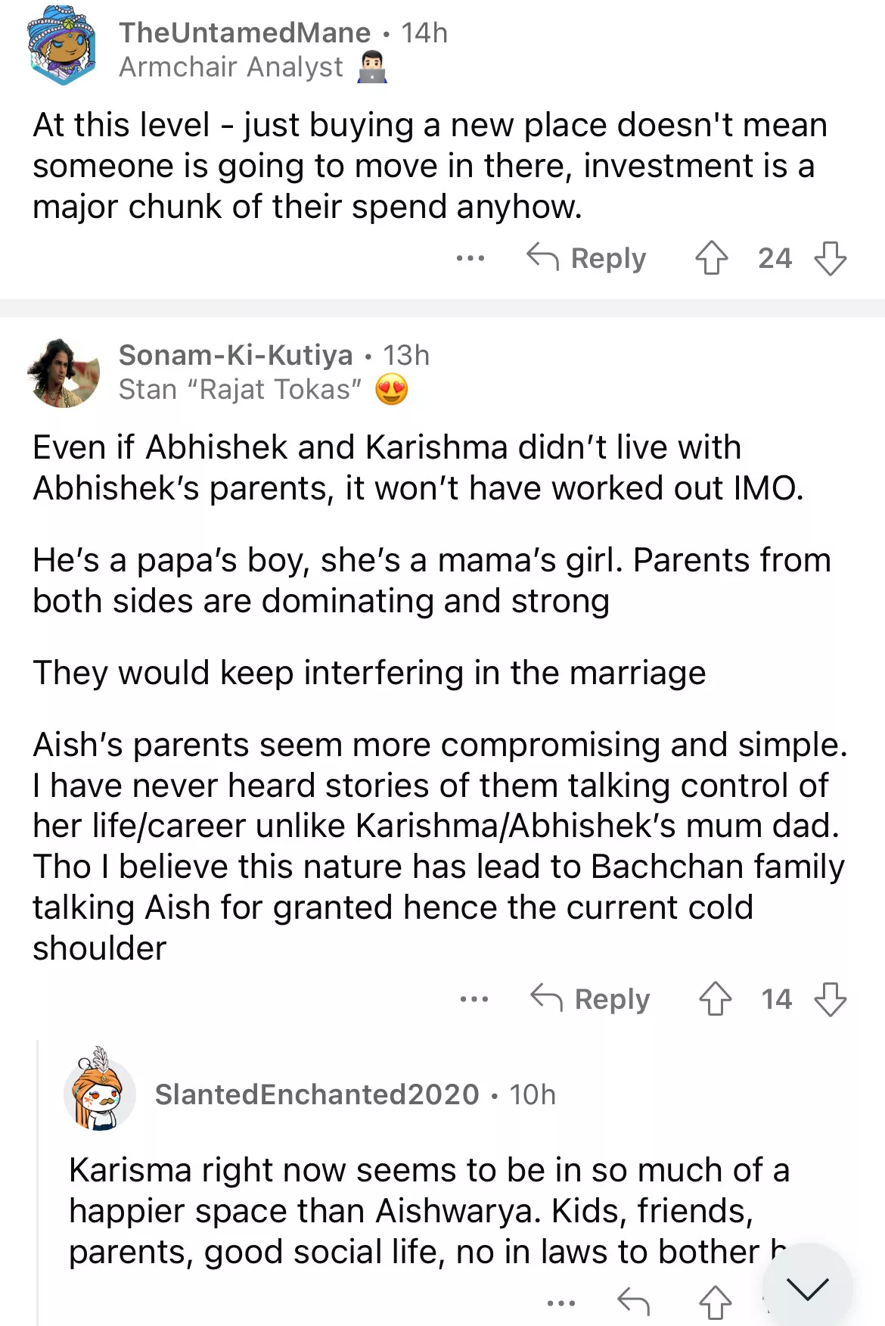Viewport: 885px width, 1326px height.
Task: Upvote SlantedEnchanted2020's comment
Action: point(715,1303)
